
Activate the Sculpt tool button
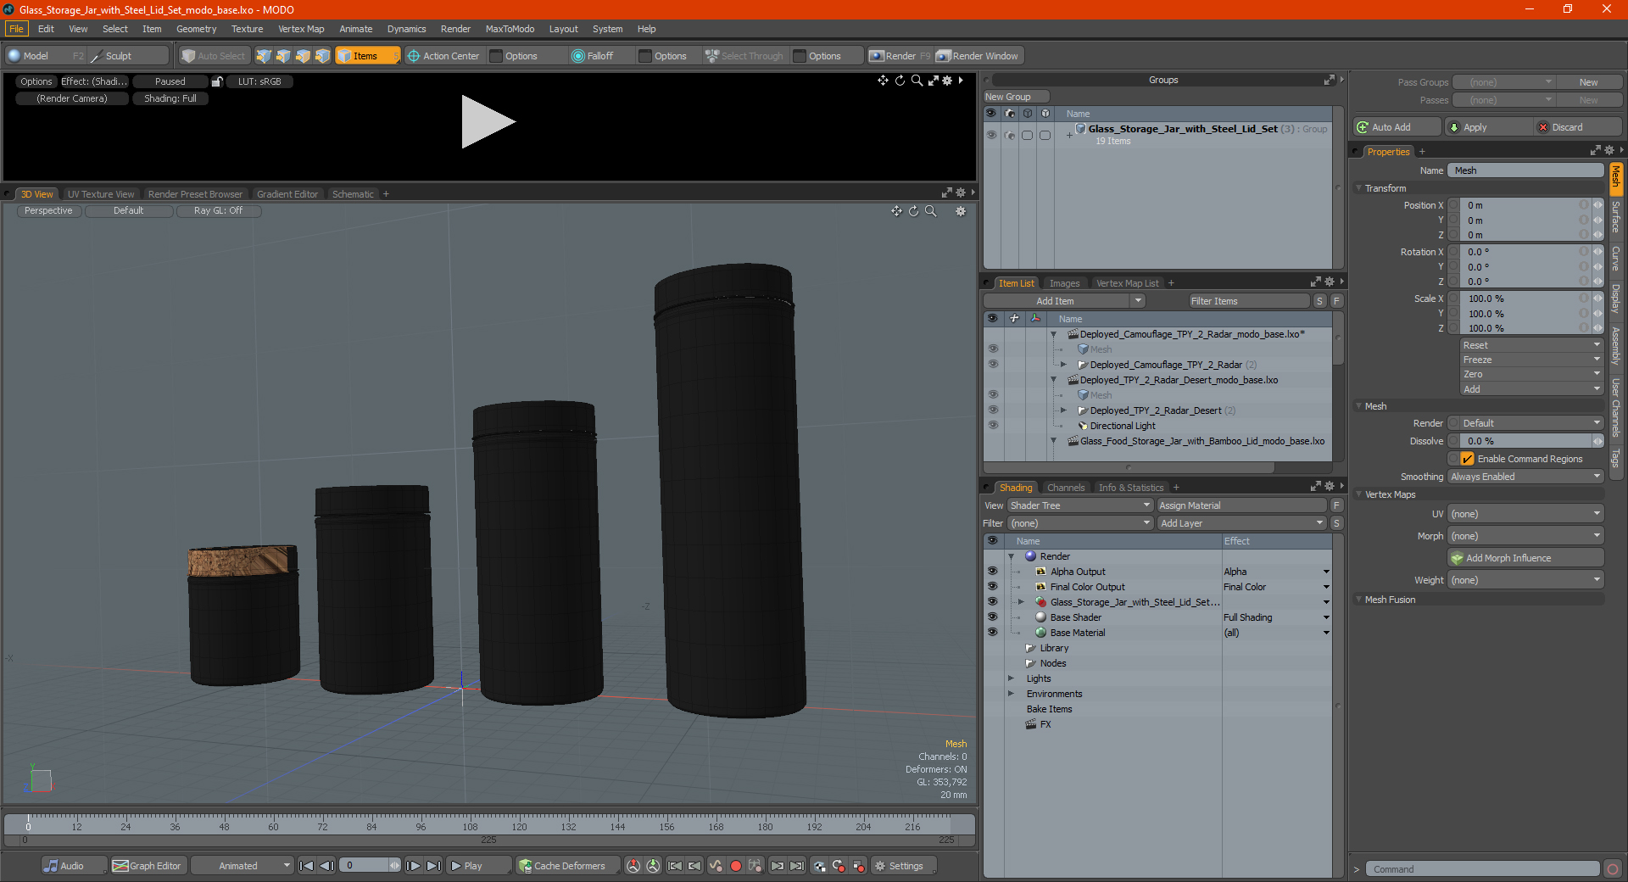(127, 56)
